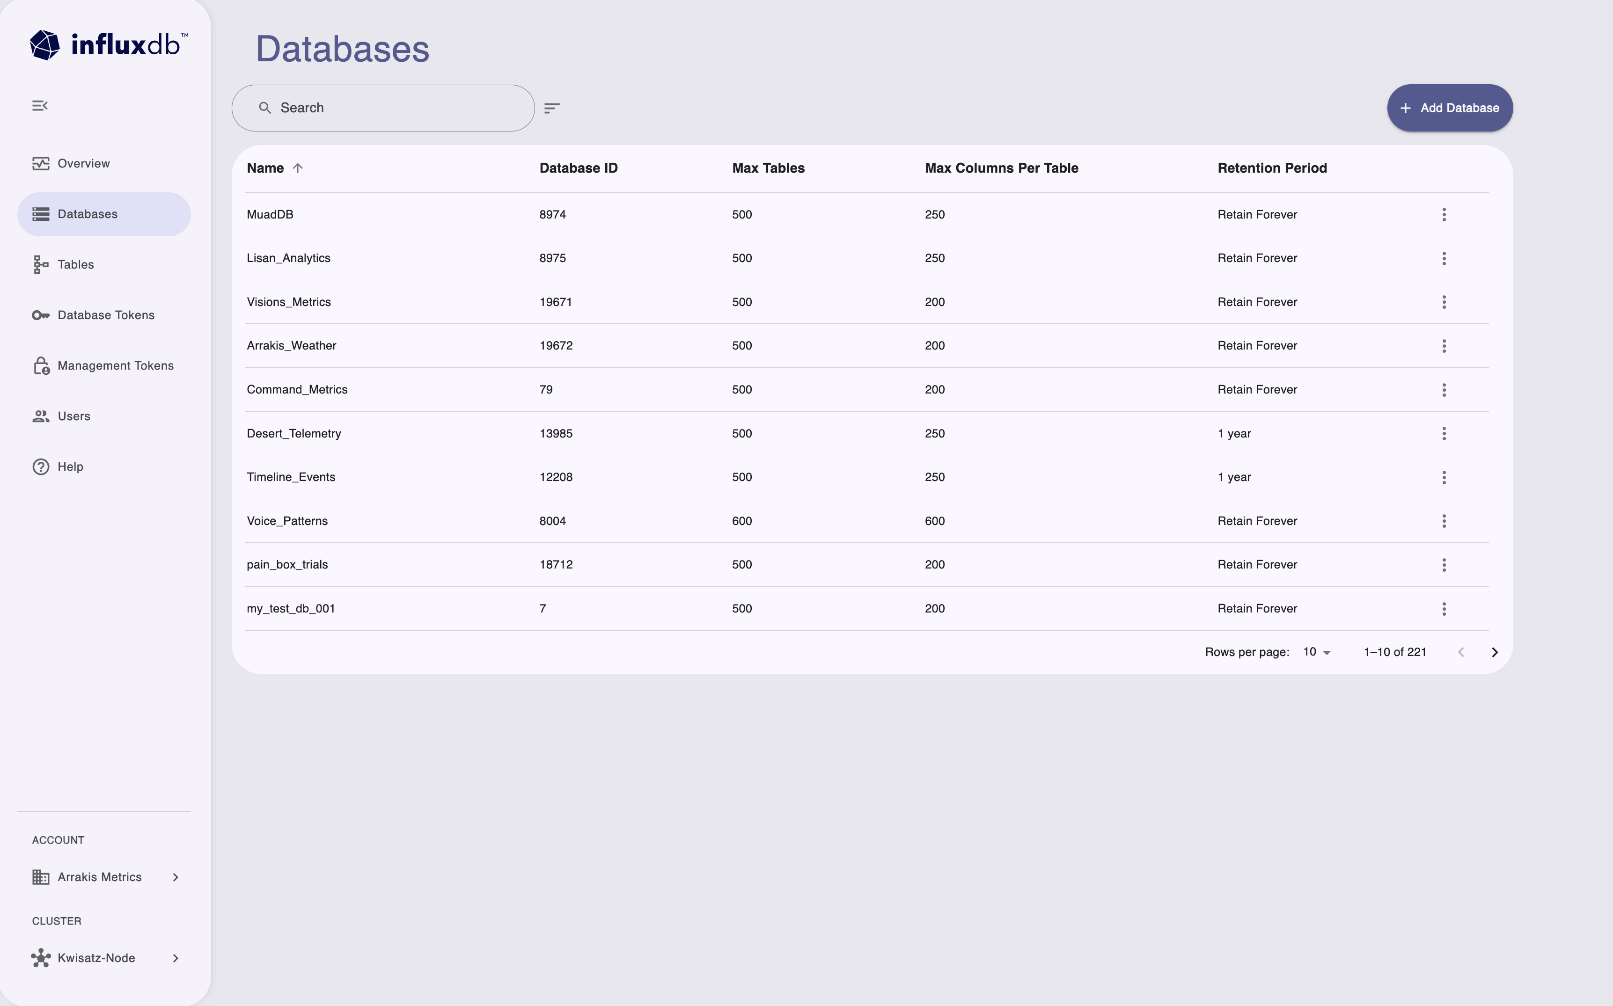Go to previous page of databases

point(1460,652)
